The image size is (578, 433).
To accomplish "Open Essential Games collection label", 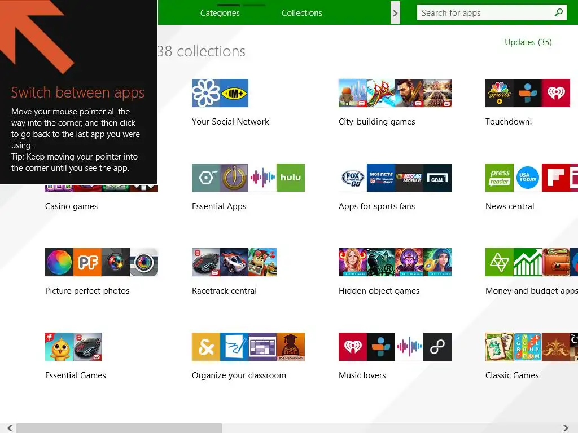I will 75,375.
